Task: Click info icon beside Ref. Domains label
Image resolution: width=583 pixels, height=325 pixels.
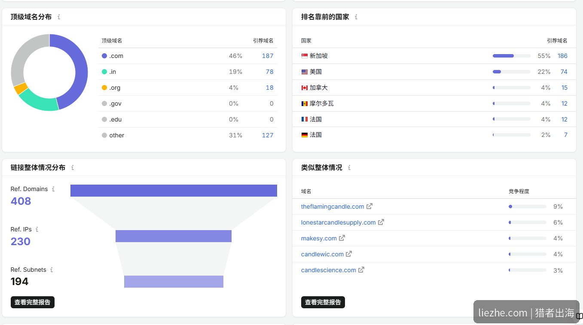Action: 53,189
